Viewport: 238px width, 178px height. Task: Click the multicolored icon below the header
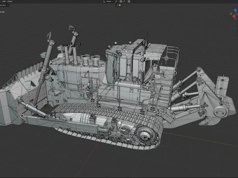120,5
